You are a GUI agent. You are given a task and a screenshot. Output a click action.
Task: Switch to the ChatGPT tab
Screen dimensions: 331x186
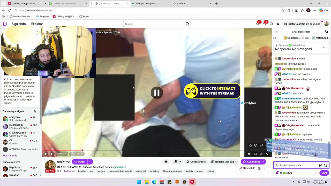(192, 4)
